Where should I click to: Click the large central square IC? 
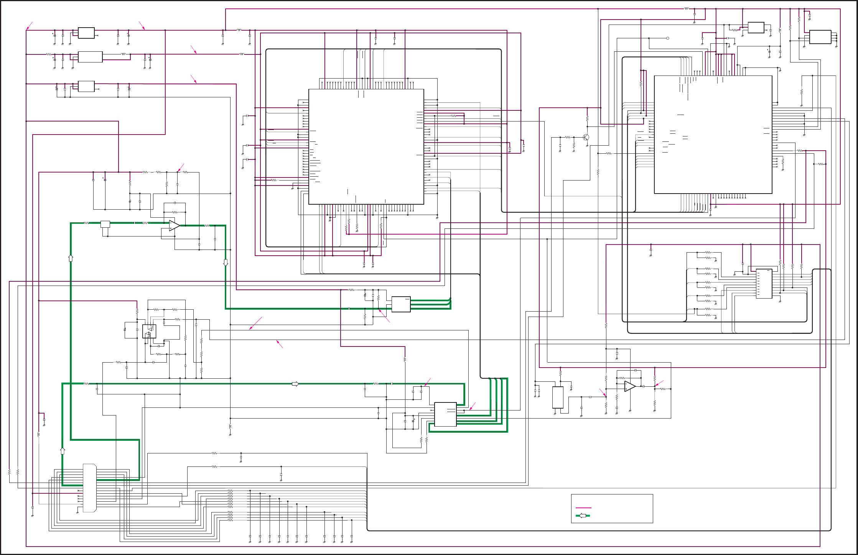coord(366,147)
